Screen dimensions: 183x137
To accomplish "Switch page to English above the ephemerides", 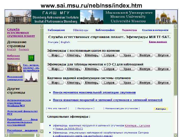I will pos(65,42).
